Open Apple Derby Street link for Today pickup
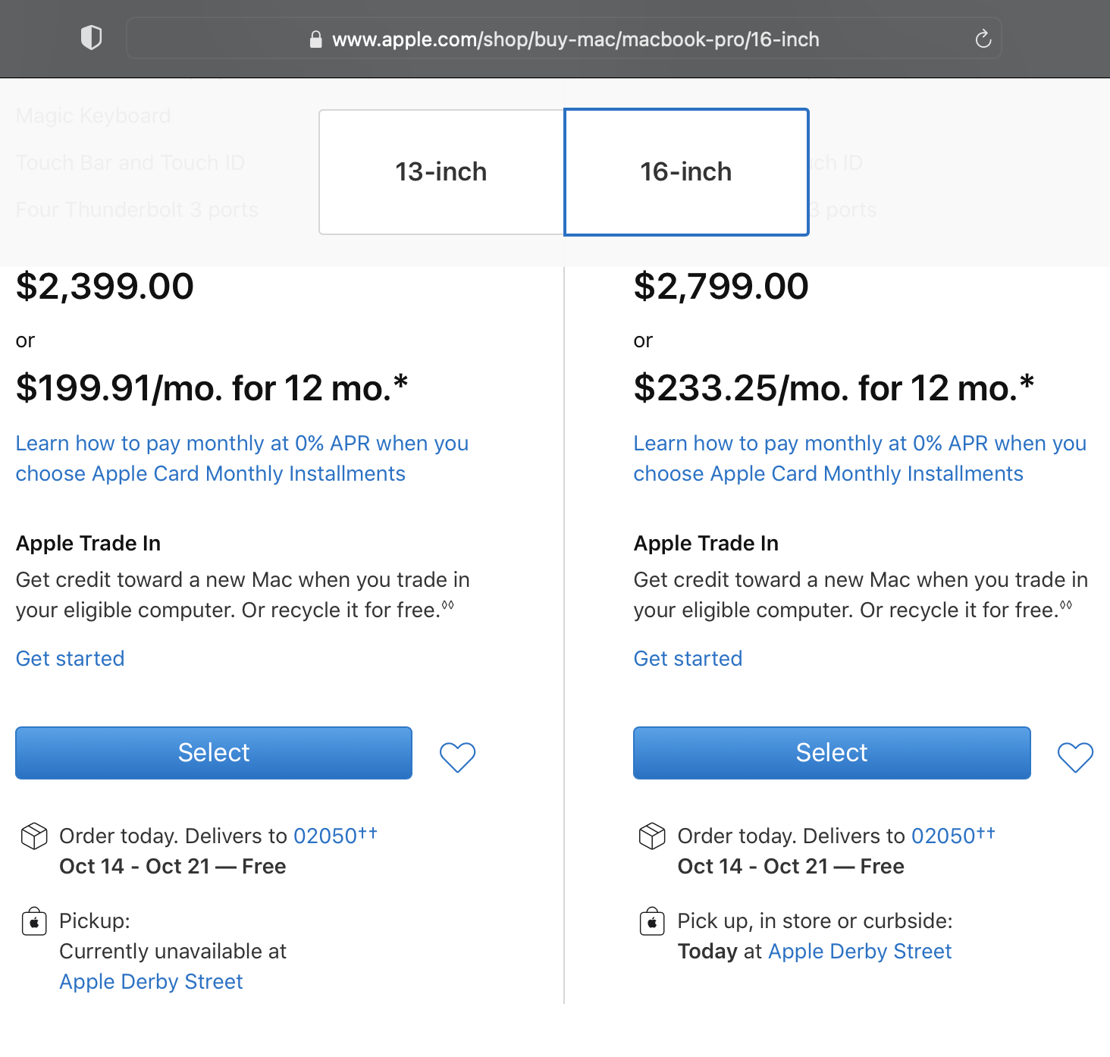The image size is (1110, 1057). 860,951
